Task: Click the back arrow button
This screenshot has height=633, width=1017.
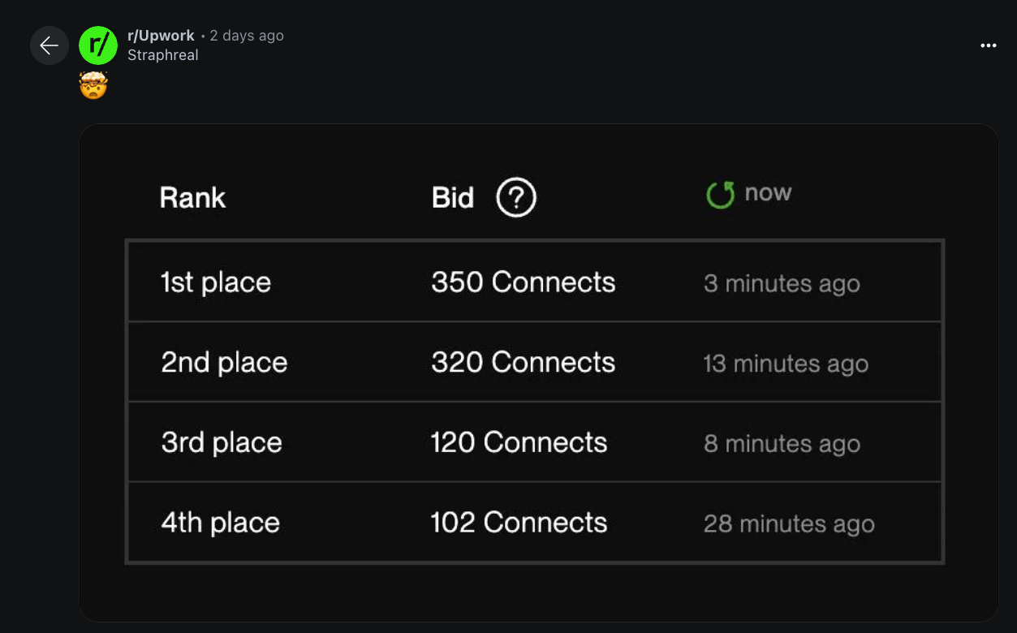Action: point(50,45)
